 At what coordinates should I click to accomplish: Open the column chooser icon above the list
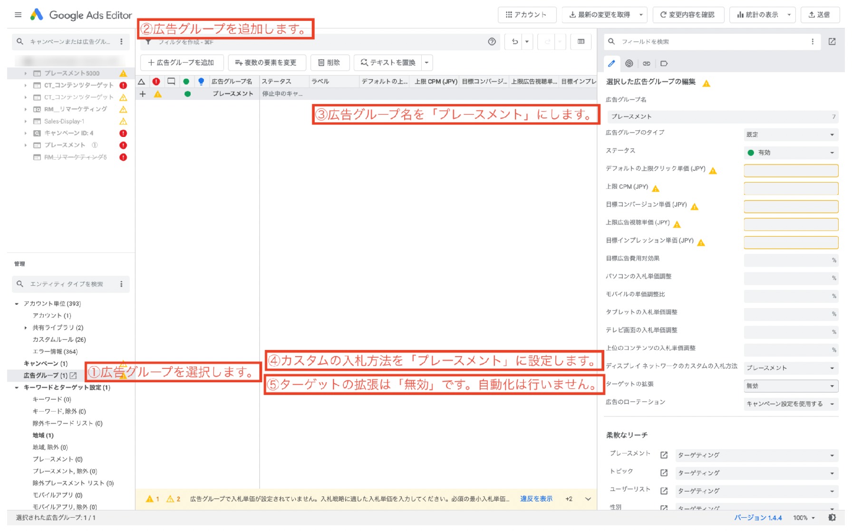coord(581,42)
